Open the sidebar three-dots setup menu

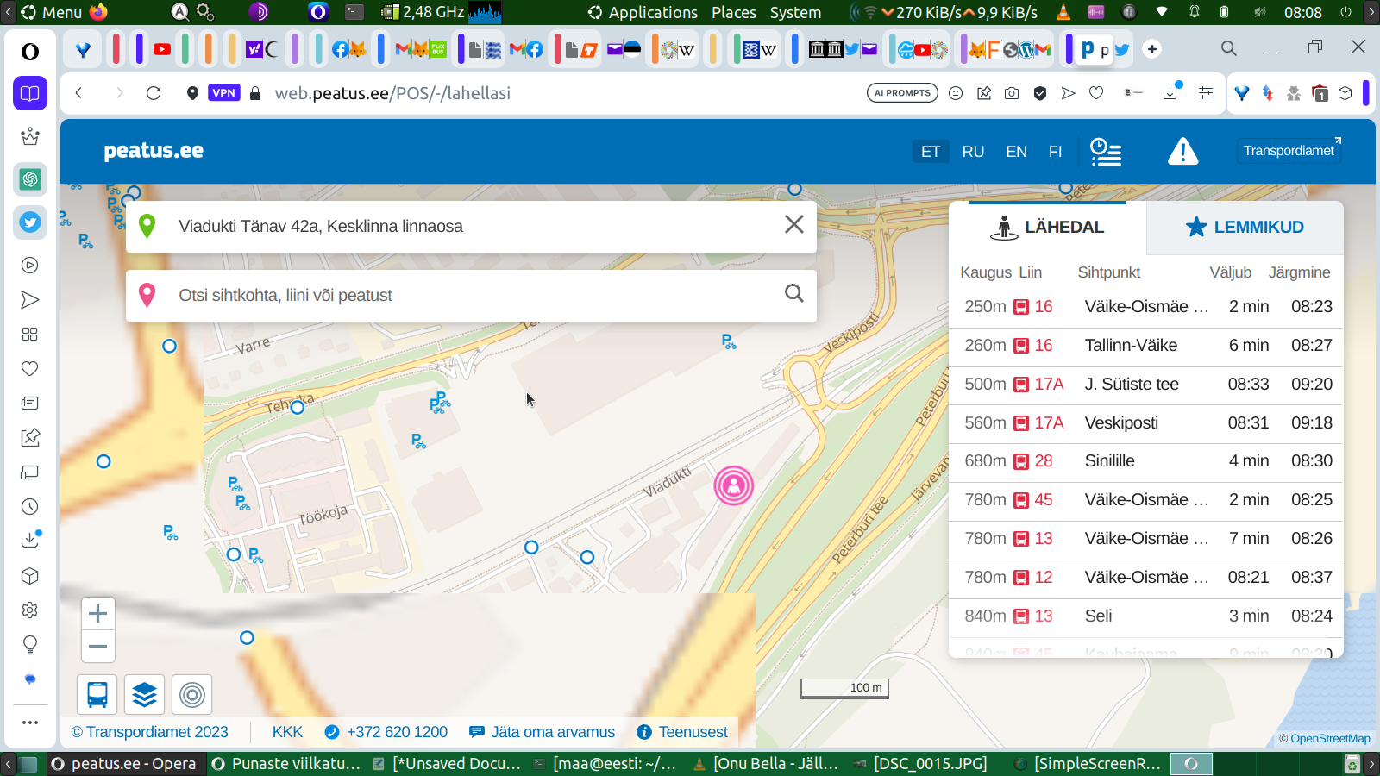click(x=30, y=723)
